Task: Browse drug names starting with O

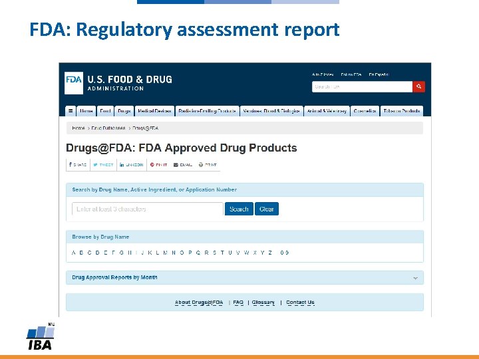Action: (182, 253)
